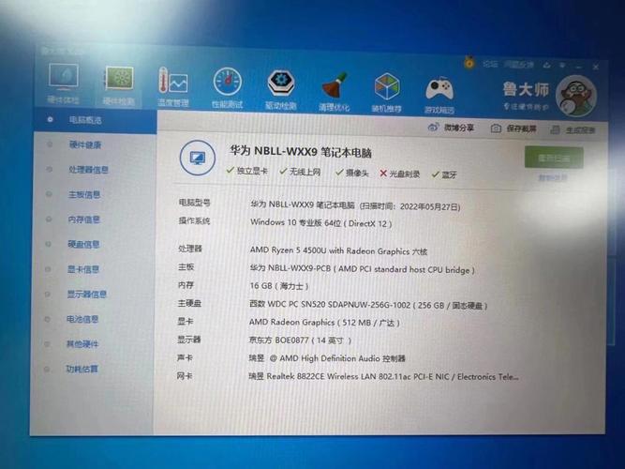
Task: Open 清理优化 broom icon
Action: point(334,85)
